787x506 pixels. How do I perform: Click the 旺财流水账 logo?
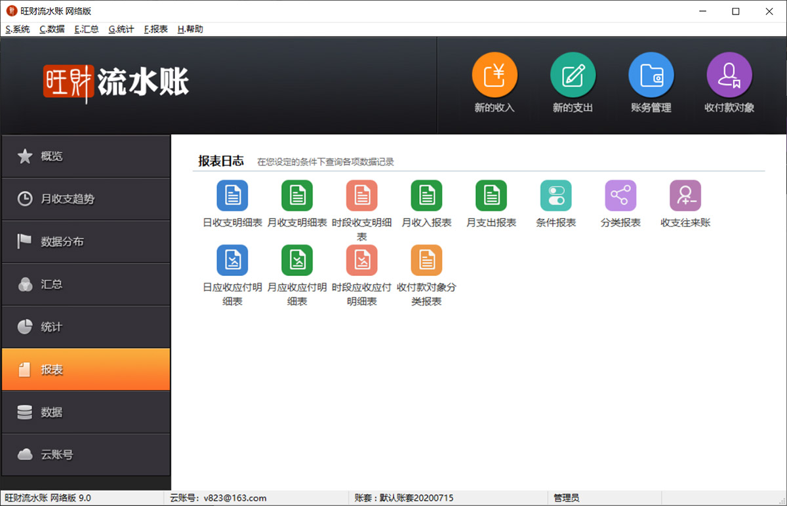[x=116, y=83]
